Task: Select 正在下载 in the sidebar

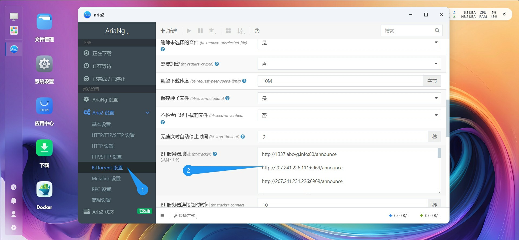Action: pos(102,54)
